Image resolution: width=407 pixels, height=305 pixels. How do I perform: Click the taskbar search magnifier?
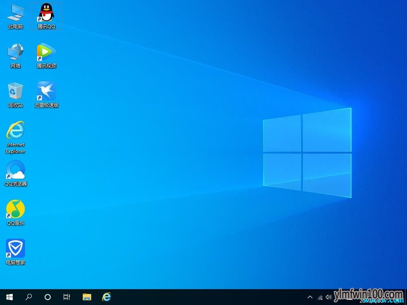click(29, 297)
